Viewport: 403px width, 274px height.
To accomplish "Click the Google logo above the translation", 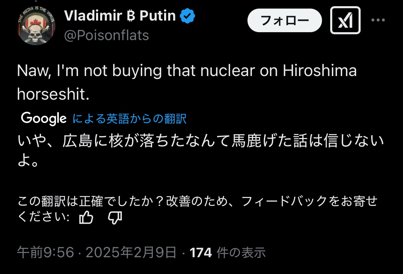I will [x=44, y=119].
